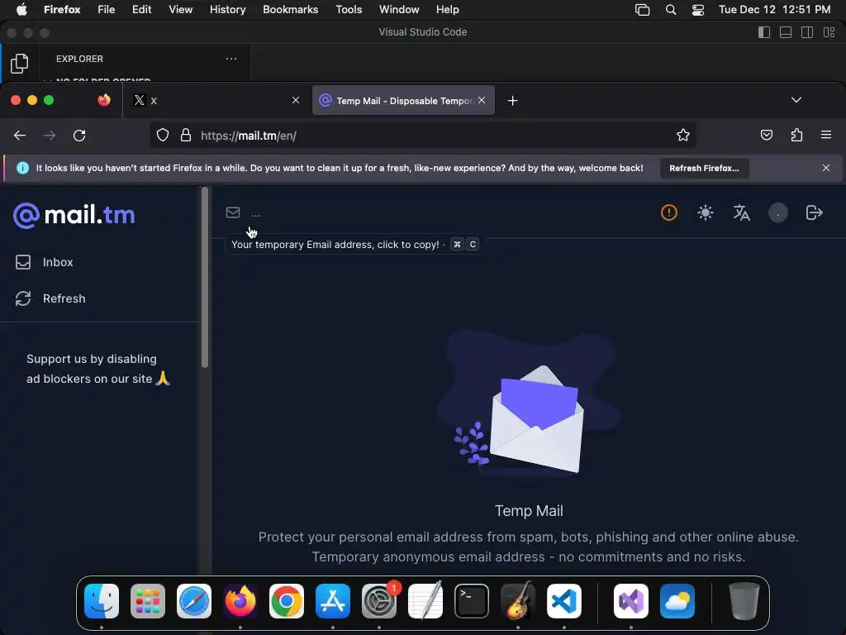Viewport: 846px width, 635px height.
Task: Toggle VS Code secondary side bar
Action: (x=807, y=32)
